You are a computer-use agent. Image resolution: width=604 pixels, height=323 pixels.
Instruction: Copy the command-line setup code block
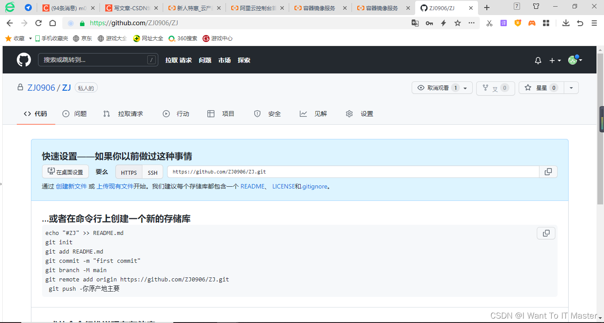[546, 233]
